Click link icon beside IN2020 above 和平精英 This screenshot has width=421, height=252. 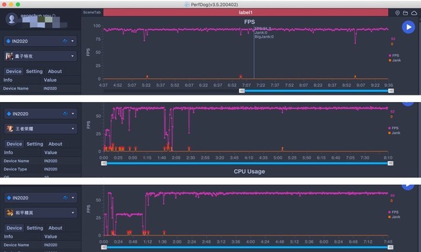[x=65, y=198]
